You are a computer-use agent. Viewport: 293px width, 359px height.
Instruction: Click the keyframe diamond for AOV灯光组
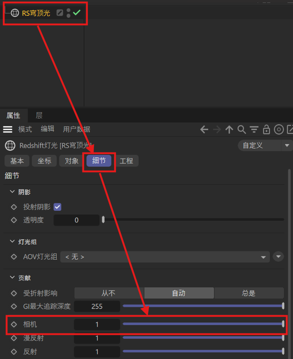click(x=14, y=257)
